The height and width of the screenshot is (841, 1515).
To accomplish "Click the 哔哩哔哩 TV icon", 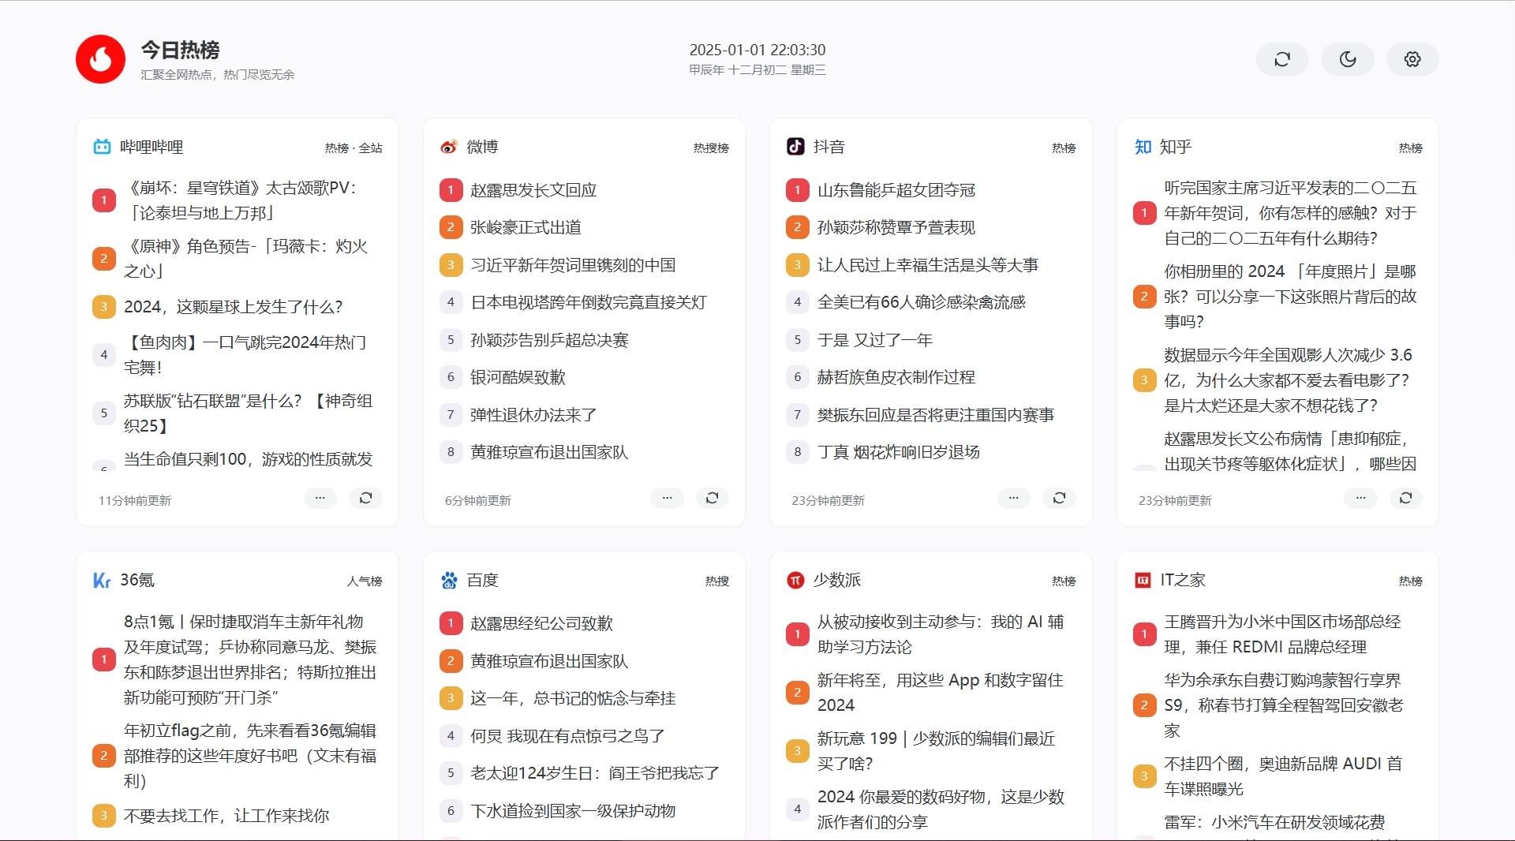I will [x=102, y=147].
